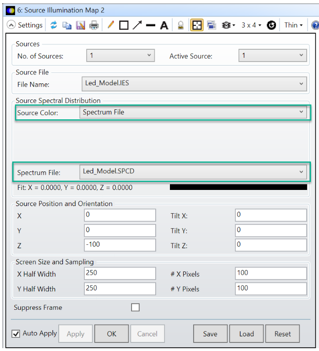Select the rectangle drawing tool
Viewport: 319px width, 351px height.
(x=124, y=25)
